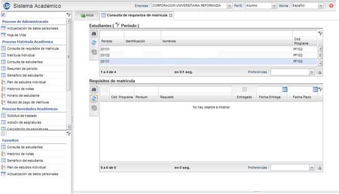Open Consulta de estudiantes under Favoritos
339x194 pixels.
[x=25, y=147]
